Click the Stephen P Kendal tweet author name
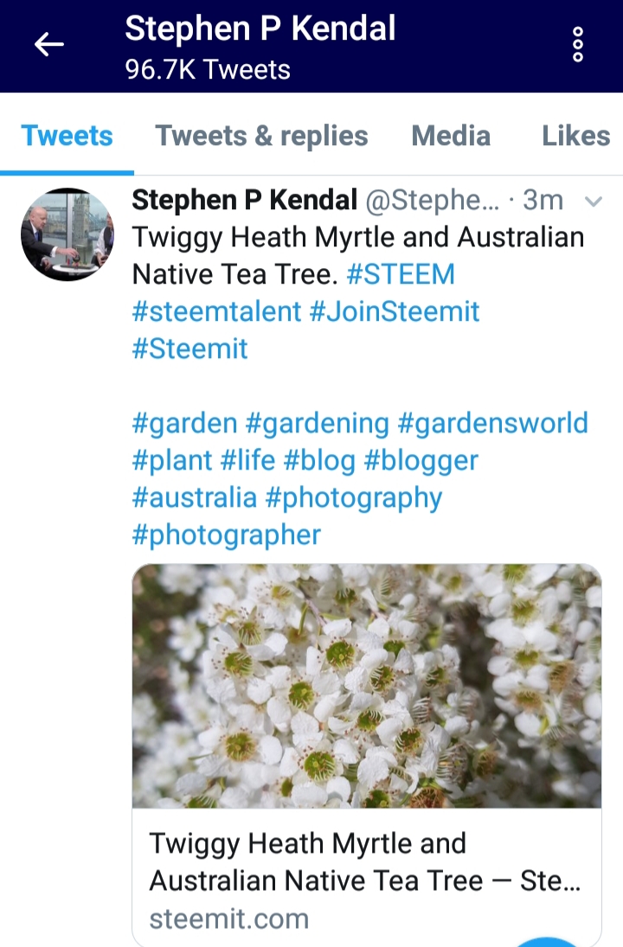 point(245,200)
